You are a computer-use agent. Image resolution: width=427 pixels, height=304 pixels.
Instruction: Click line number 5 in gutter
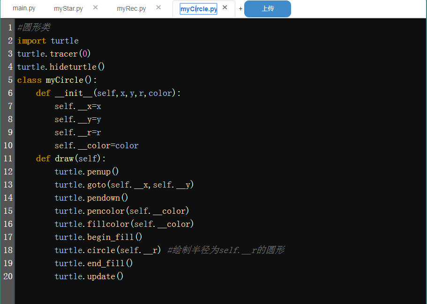[10, 80]
